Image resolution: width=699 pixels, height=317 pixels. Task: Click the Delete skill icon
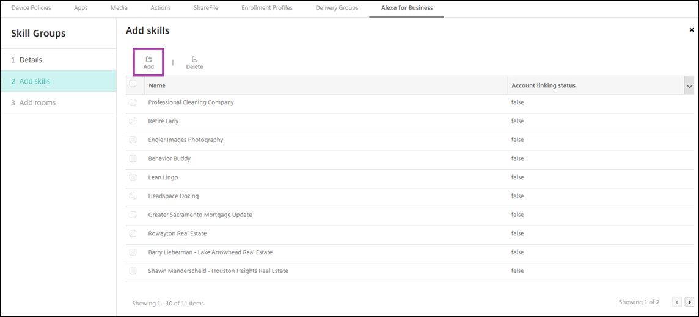click(x=194, y=63)
